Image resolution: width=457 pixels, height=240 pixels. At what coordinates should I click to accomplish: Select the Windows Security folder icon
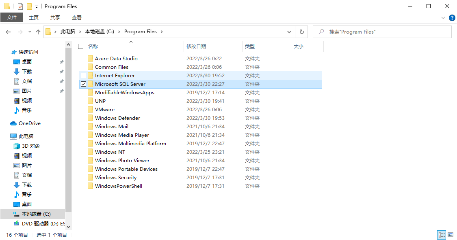pos(90,177)
